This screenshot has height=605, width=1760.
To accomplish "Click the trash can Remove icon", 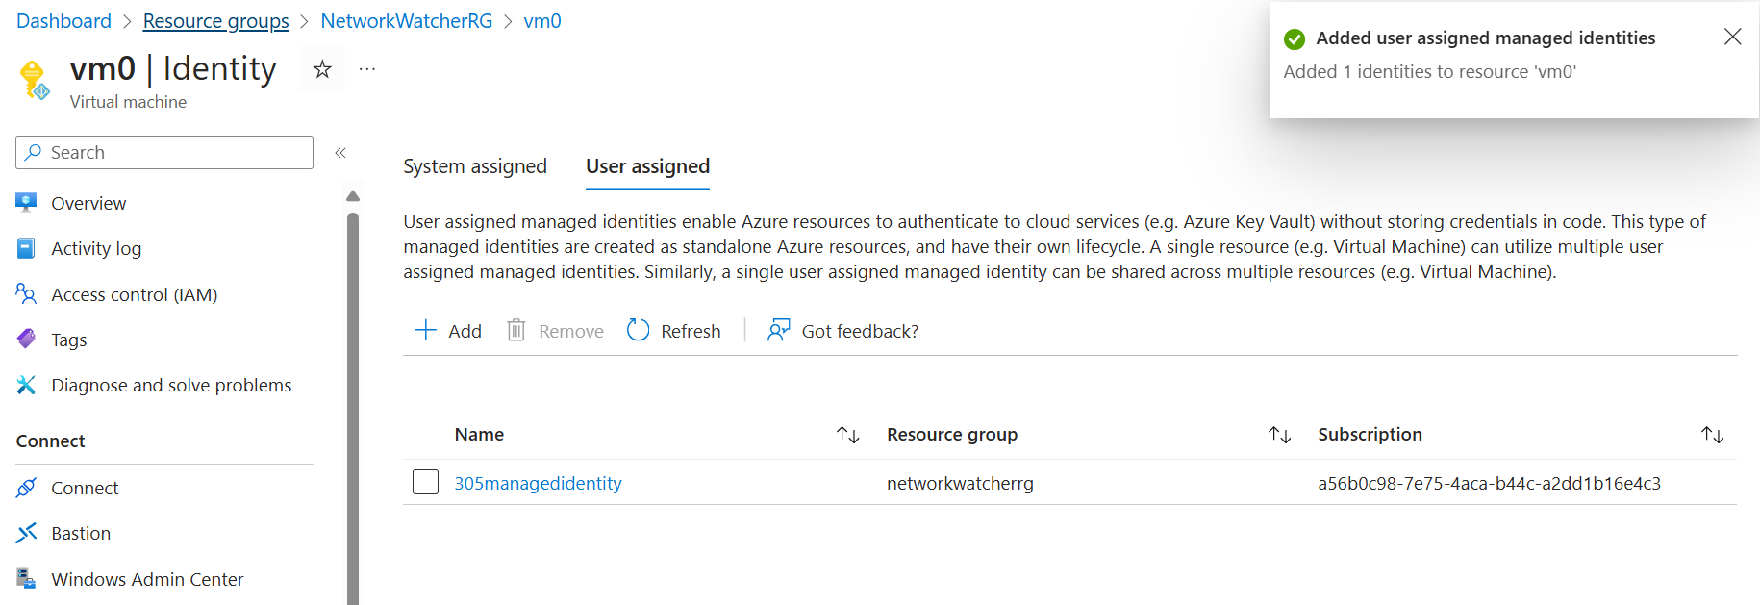I will click(516, 331).
